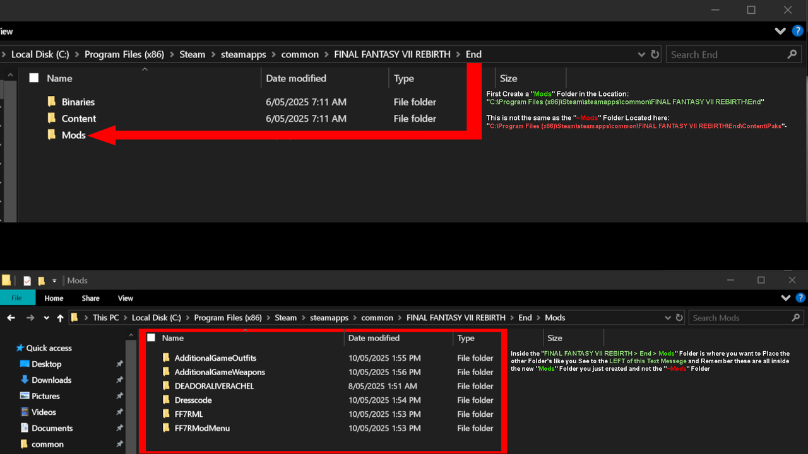Go forward in Mods window navigation
The image size is (808, 454).
coord(30,318)
